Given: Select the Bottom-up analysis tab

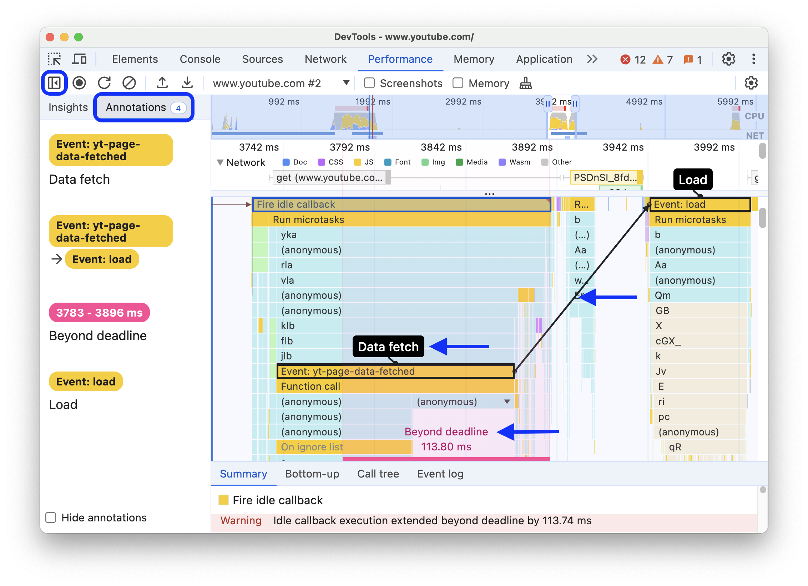Looking at the screenshot, I should pos(312,474).
